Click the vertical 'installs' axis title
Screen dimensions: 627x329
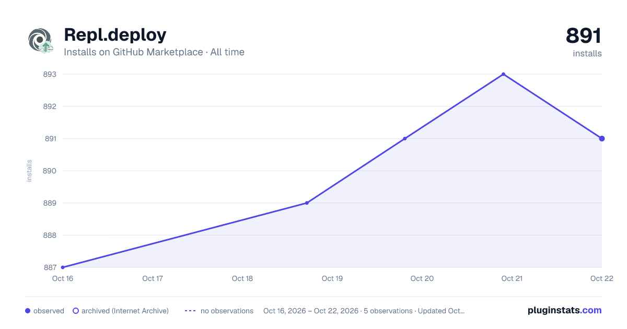tap(29, 171)
